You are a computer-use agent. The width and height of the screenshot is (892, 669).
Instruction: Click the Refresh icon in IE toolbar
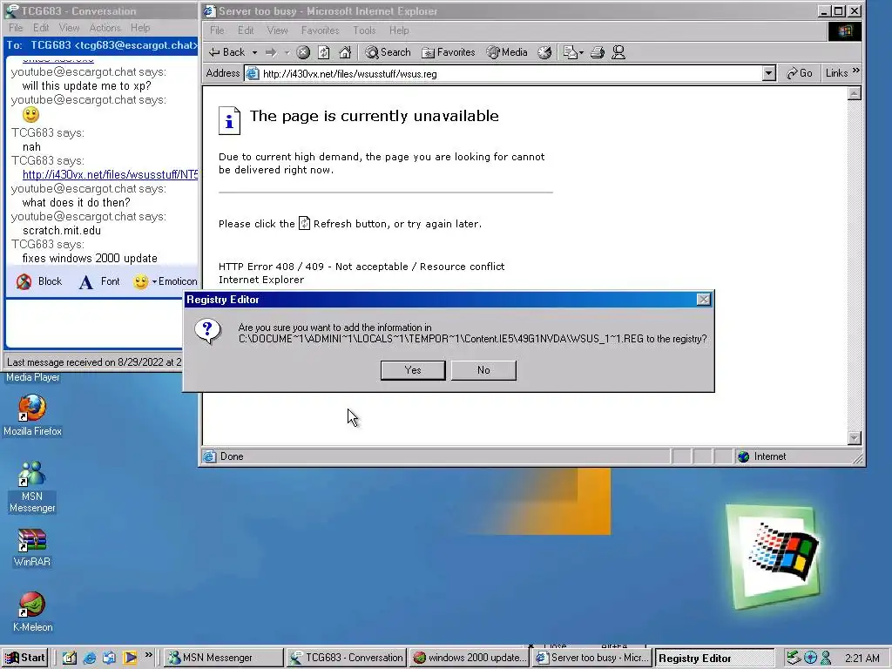click(324, 52)
